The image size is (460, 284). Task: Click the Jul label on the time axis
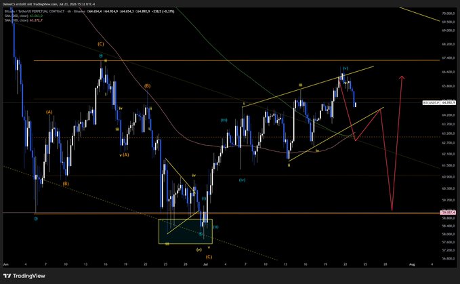pos(206,264)
